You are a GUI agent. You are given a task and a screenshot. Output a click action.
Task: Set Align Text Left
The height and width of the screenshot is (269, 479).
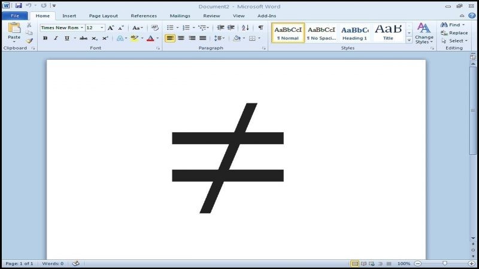coord(170,38)
